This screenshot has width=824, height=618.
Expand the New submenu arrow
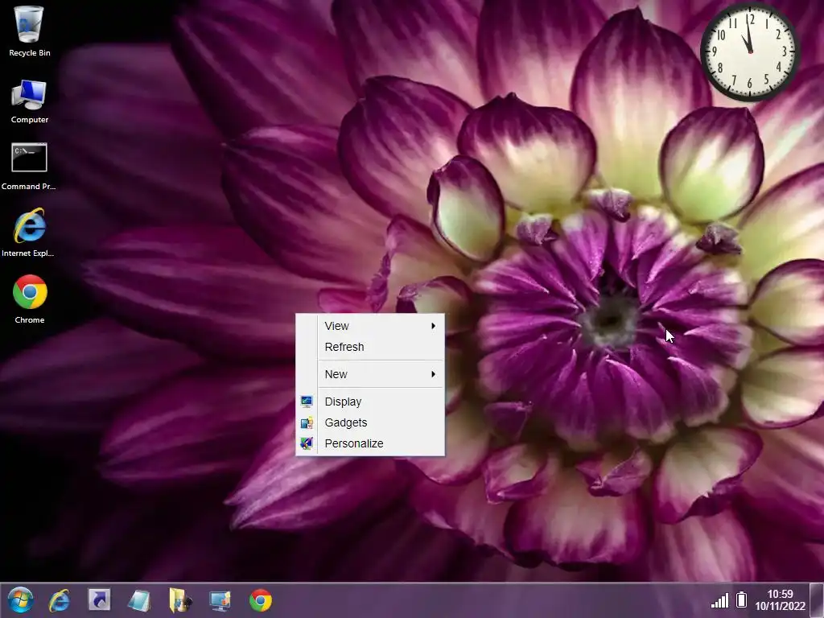coord(434,374)
